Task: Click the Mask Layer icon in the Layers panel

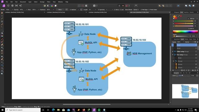Action: tap(182, 70)
